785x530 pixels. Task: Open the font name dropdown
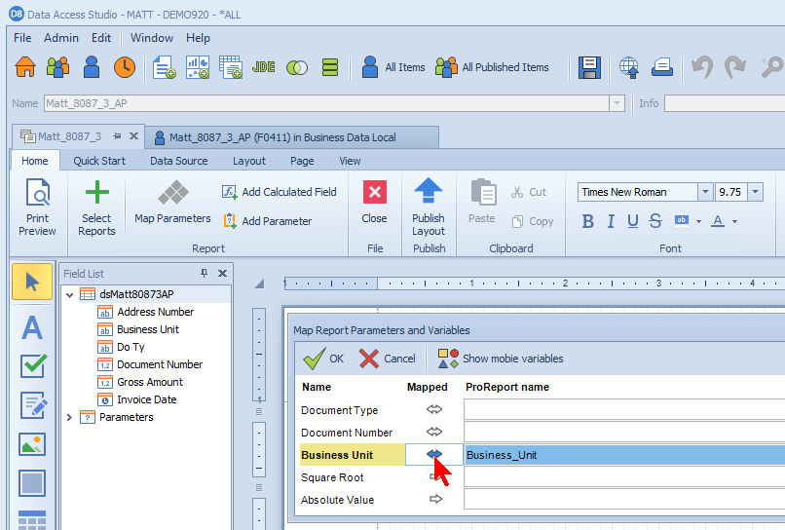point(705,192)
